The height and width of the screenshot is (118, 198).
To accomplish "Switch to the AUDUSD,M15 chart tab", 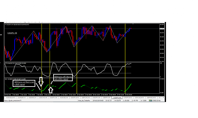I will pos(10,98).
